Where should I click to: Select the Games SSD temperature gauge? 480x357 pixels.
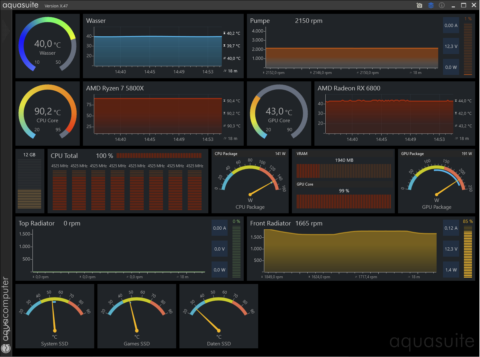coord(137,316)
